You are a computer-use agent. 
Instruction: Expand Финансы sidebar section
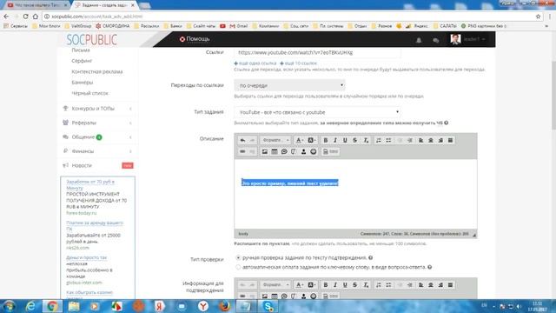pos(97,151)
